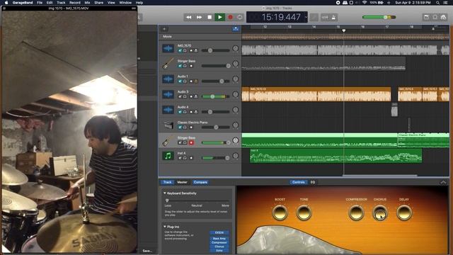Click the selected Stinger Bass track guitar icon
Screen dimensions: 453x255
(168, 140)
